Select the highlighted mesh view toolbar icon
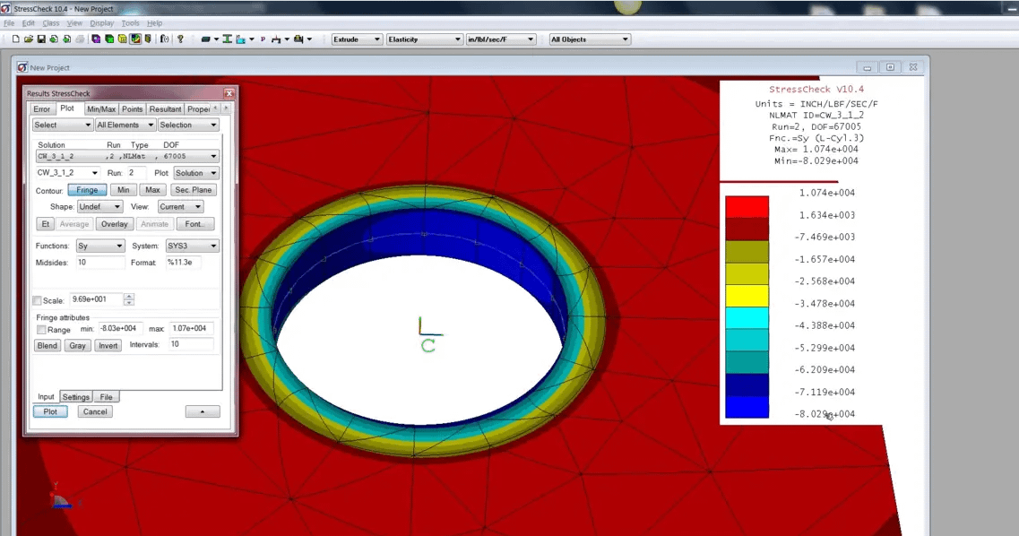Screen dimensions: 1019x536 coord(134,39)
